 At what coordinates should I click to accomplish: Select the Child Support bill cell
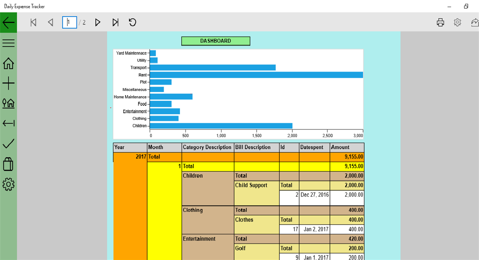tap(256, 193)
